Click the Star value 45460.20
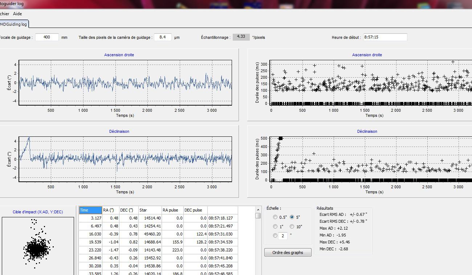The image size is (472, 275). click(150, 234)
